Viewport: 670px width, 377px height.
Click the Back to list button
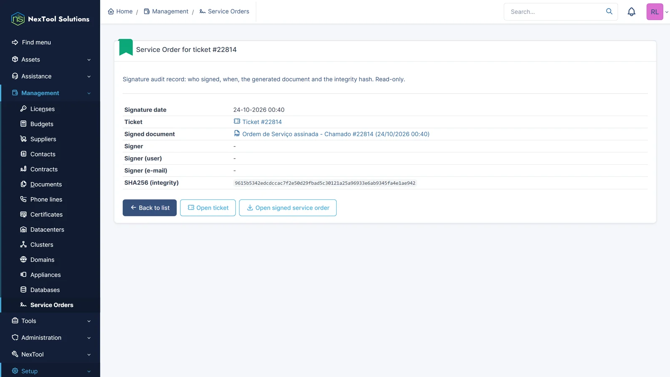click(149, 208)
